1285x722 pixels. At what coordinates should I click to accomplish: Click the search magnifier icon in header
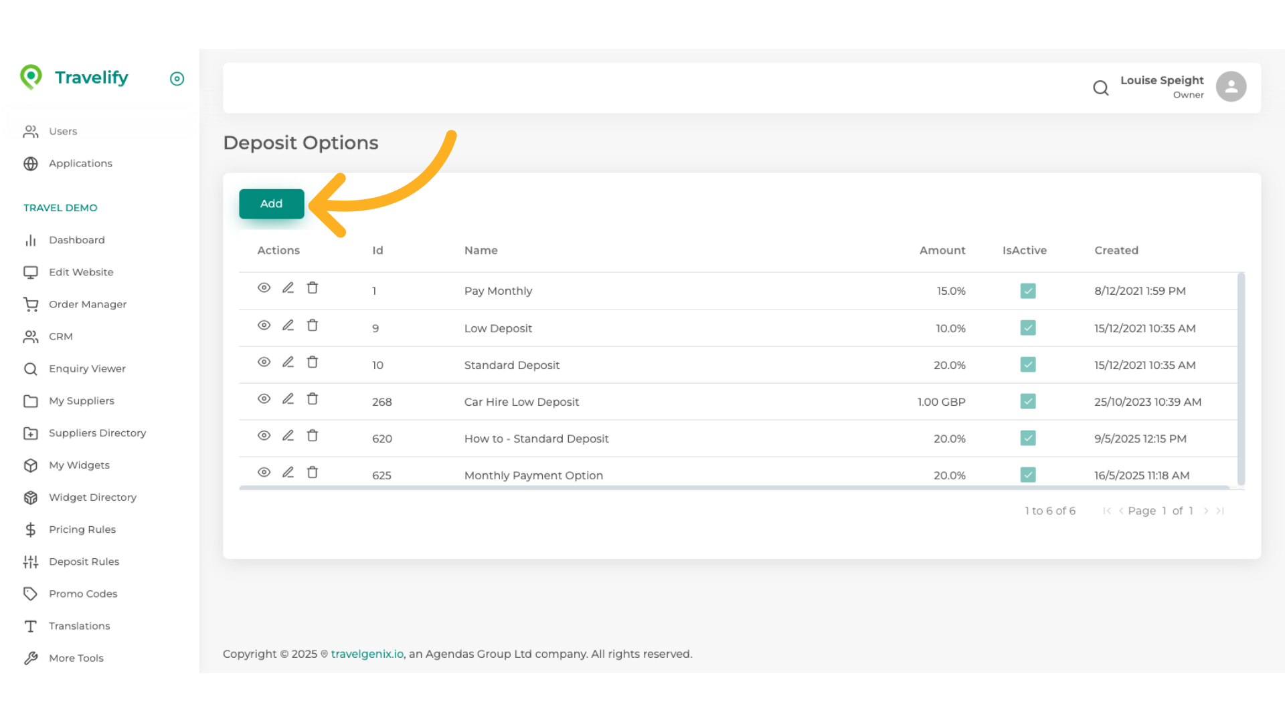[x=1100, y=88]
